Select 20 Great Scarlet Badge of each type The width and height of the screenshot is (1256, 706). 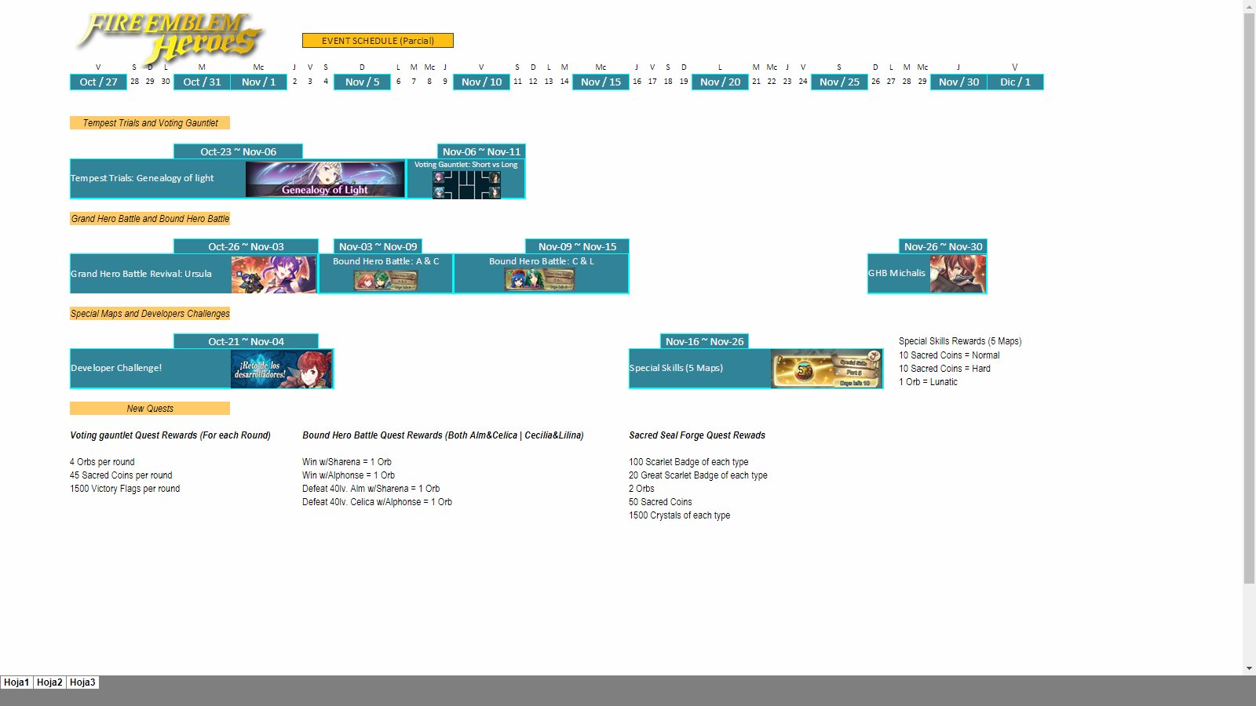(698, 475)
